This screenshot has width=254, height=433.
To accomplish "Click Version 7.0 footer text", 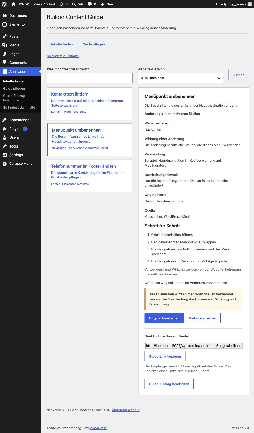I will pos(240,428).
